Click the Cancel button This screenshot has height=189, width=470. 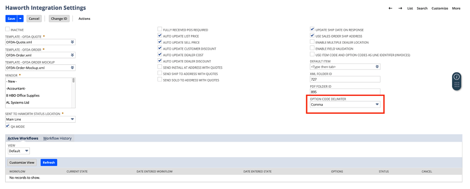pos(34,18)
